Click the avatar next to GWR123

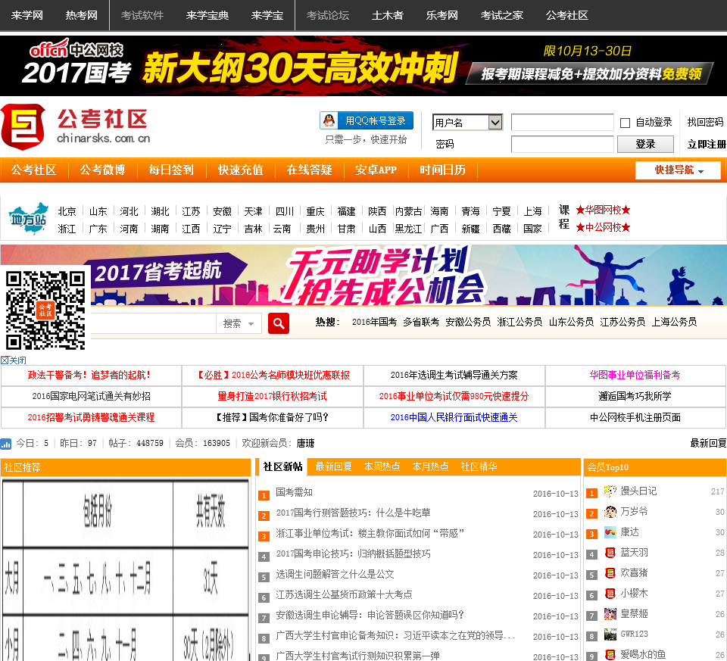pos(610,634)
